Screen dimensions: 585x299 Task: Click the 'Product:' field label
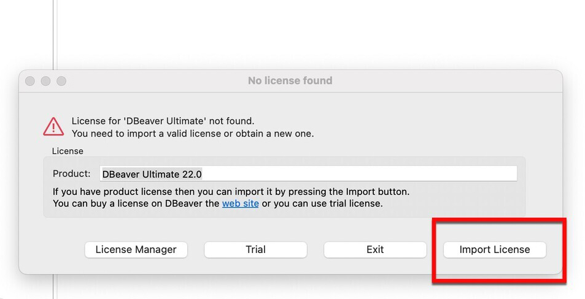tap(71, 174)
